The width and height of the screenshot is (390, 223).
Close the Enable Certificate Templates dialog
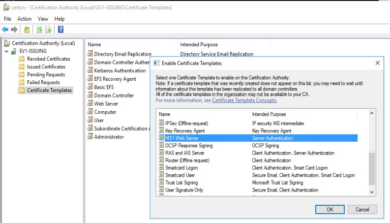pyautogui.click(x=378, y=63)
